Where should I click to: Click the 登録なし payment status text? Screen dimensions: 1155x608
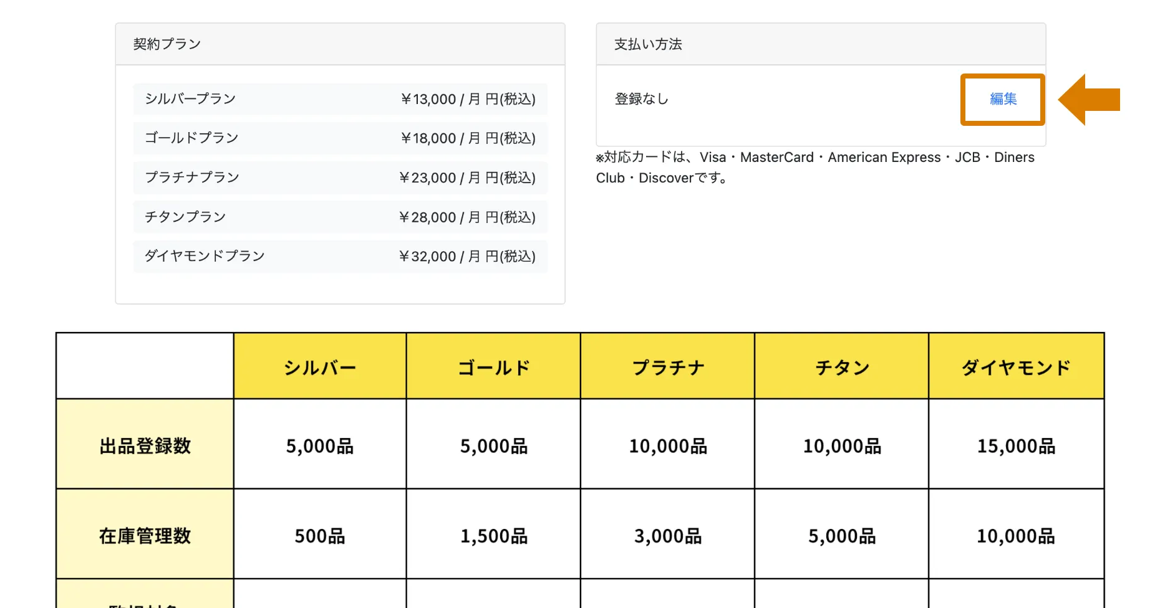coord(641,99)
